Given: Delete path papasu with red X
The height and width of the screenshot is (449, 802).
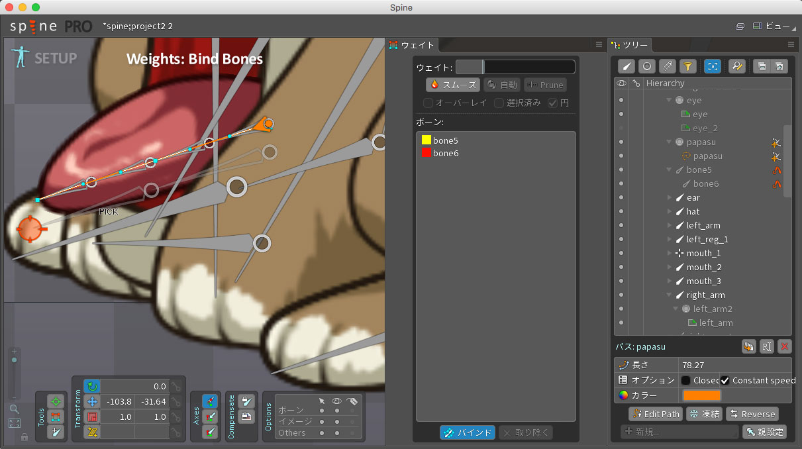Looking at the screenshot, I should click(784, 346).
